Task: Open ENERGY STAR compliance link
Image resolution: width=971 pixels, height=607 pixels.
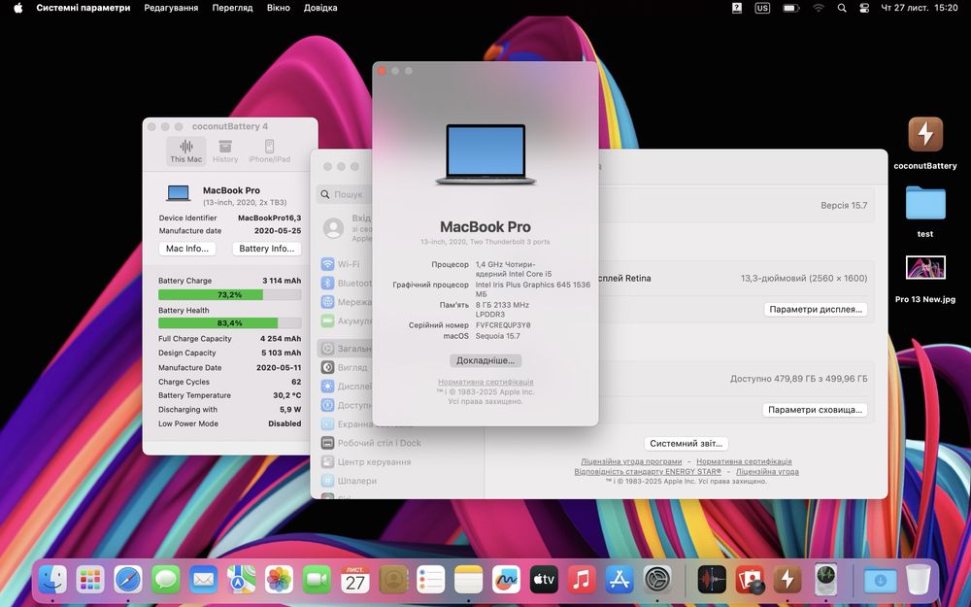Action: [647, 471]
